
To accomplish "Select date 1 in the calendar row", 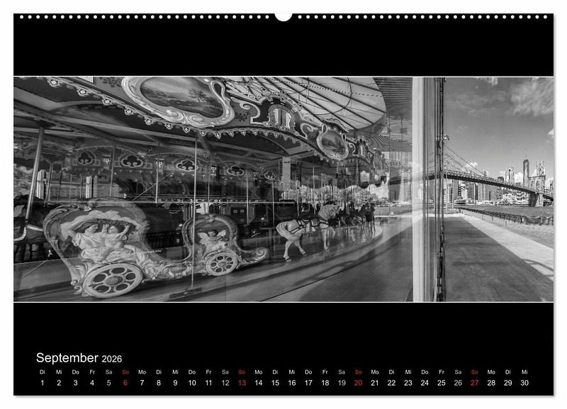I will [43, 383].
